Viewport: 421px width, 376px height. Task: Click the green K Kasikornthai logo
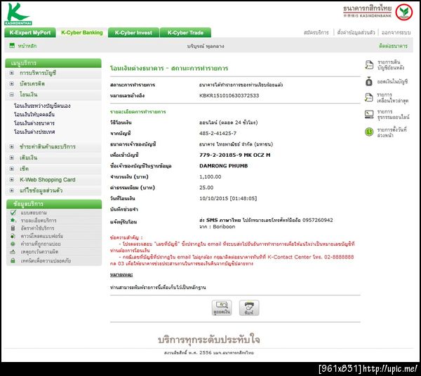coord(18,14)
